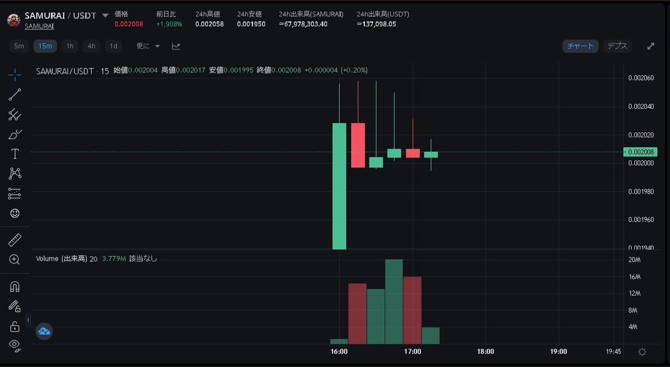Click the SAMURAI/USDT 15 chart legend title
This screenshot has height=367, width=670.
[73, 70]
